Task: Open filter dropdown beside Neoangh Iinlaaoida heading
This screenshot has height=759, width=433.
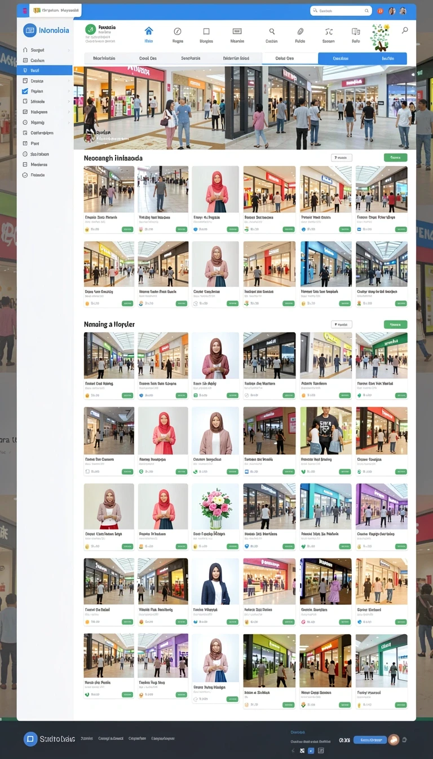Action: point(342,158)
